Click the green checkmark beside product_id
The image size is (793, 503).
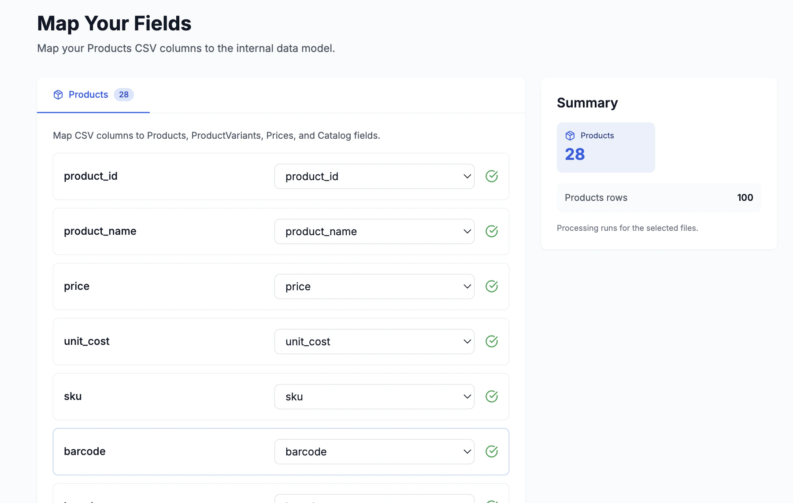point(492,176)
